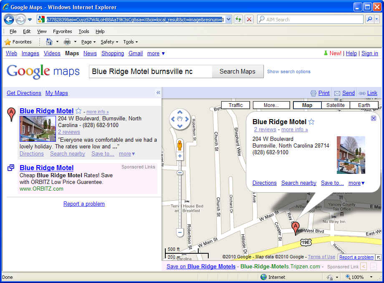The width and height of the screenshot is (384, 283).
Task: Star the Blue Ridge Motel listing result
Action: (78, 111)
